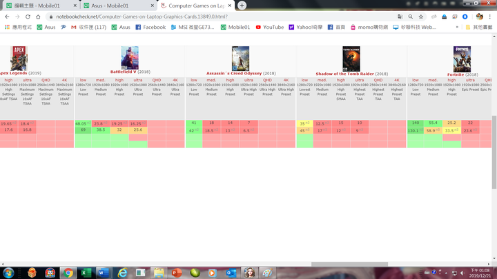Click the horizontal scrollbar right arrow

tap(489, 264)
